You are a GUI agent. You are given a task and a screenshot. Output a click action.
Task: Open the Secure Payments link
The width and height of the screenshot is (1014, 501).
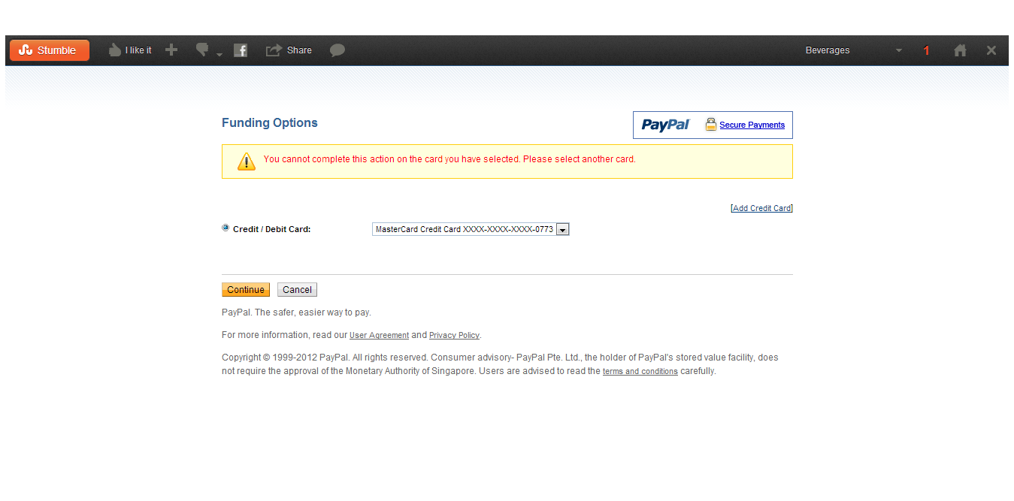click(752, 125)
